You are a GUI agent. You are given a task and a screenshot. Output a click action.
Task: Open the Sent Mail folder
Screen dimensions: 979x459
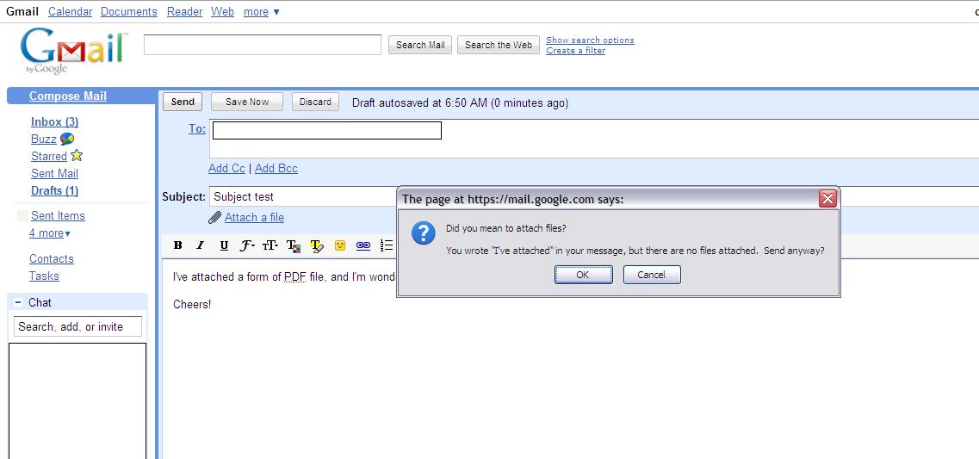[x=54, y=173]
